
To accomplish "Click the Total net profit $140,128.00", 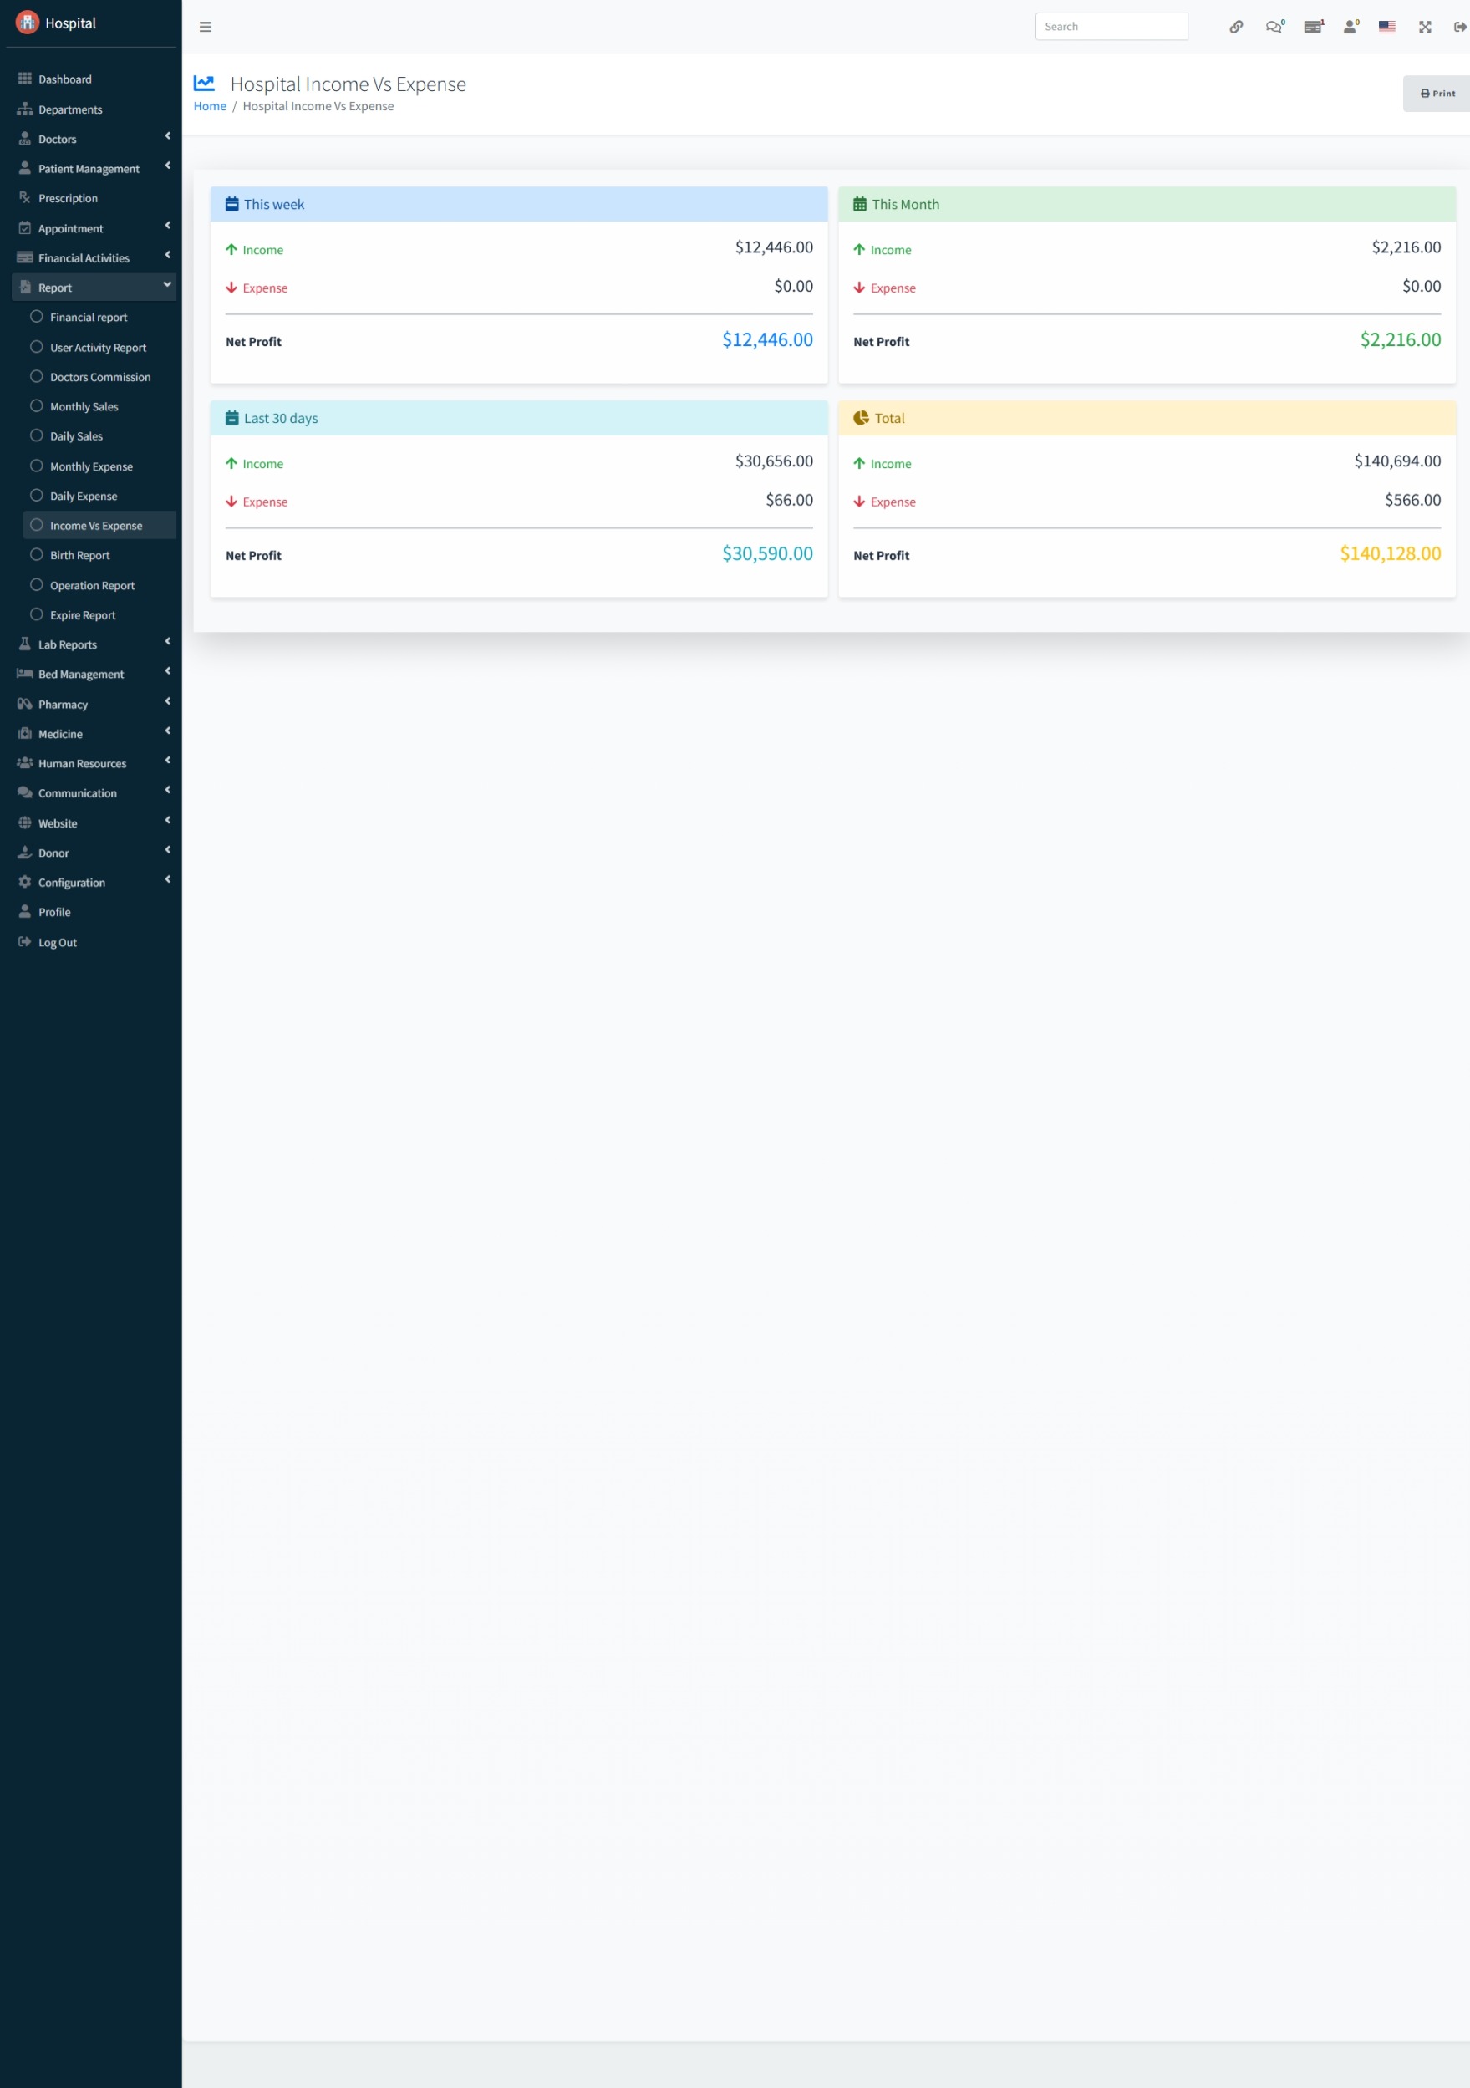I will click(1390, 554).
